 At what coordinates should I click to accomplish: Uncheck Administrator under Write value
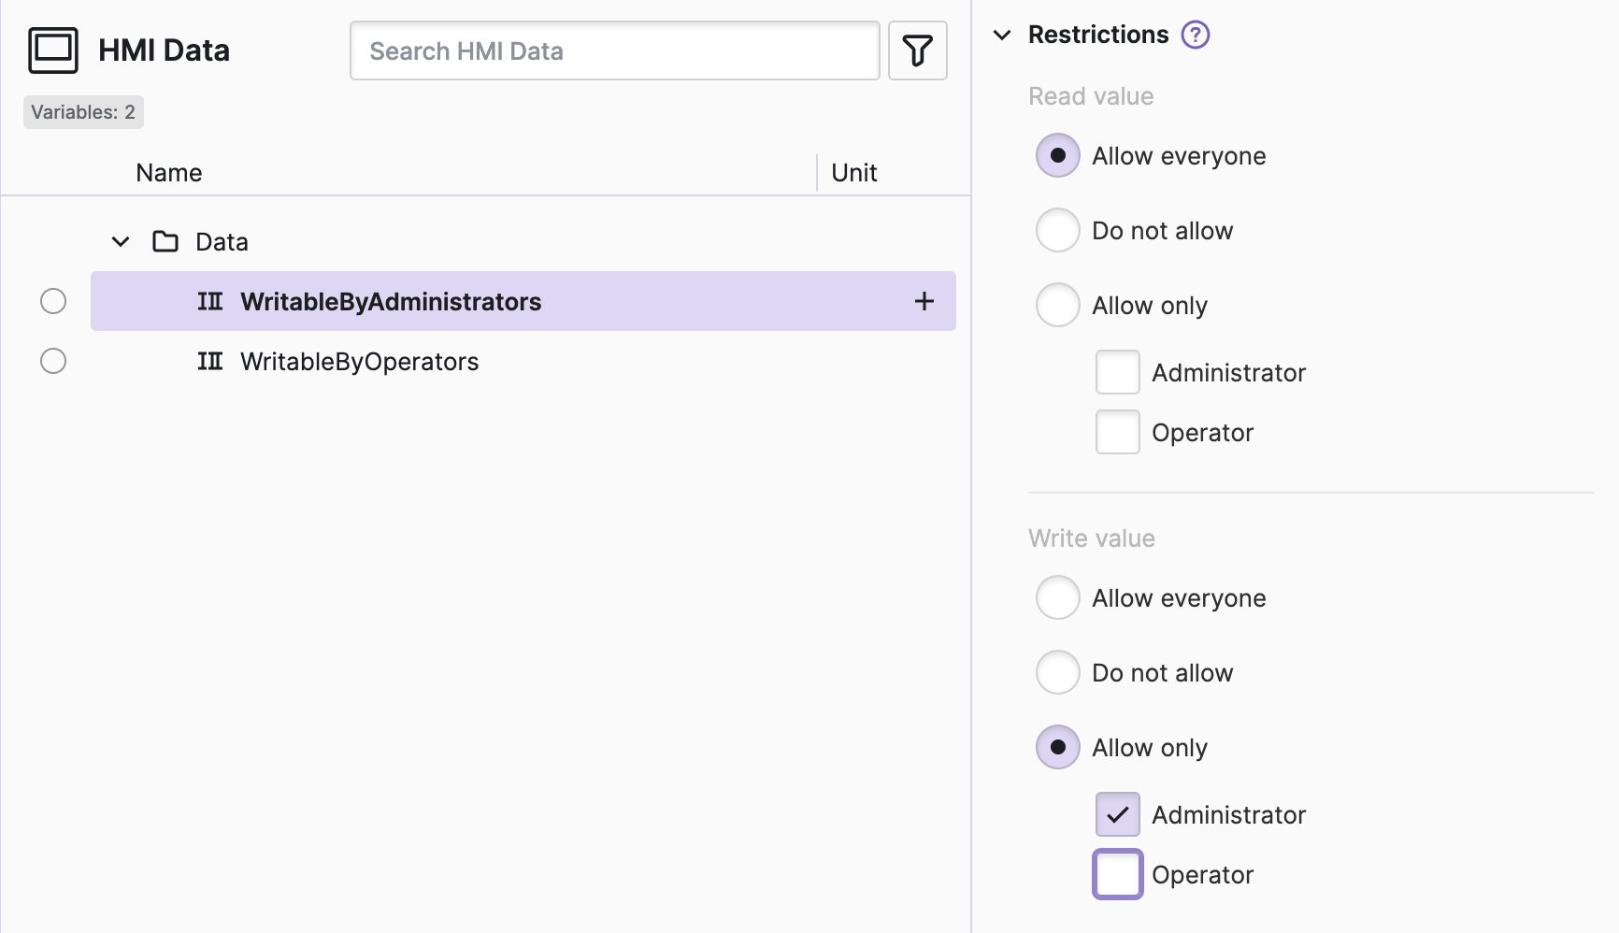pyautogui.click(x=1117, y=814)
